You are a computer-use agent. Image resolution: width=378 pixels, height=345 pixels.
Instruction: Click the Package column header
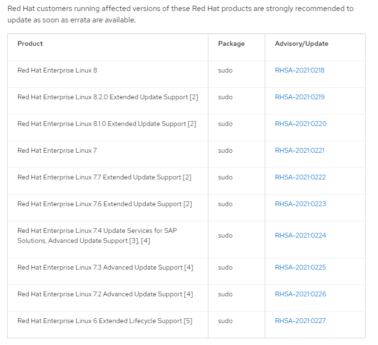coord(231,43)
